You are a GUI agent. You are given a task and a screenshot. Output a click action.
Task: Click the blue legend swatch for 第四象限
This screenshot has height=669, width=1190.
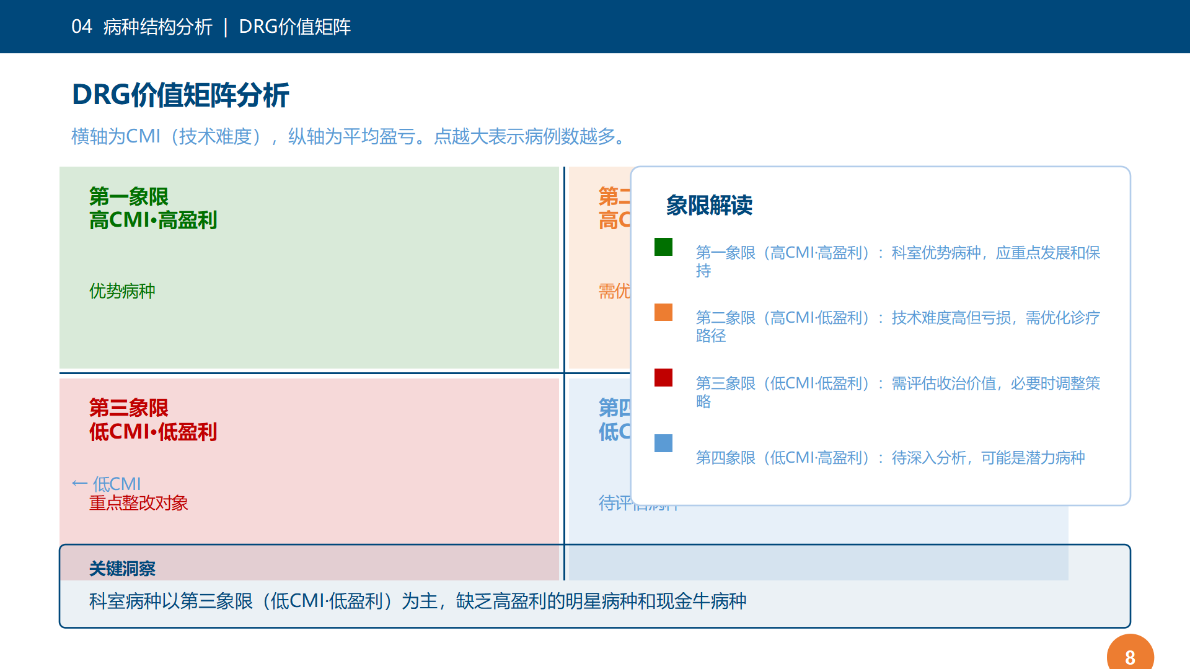coord(663,443)
